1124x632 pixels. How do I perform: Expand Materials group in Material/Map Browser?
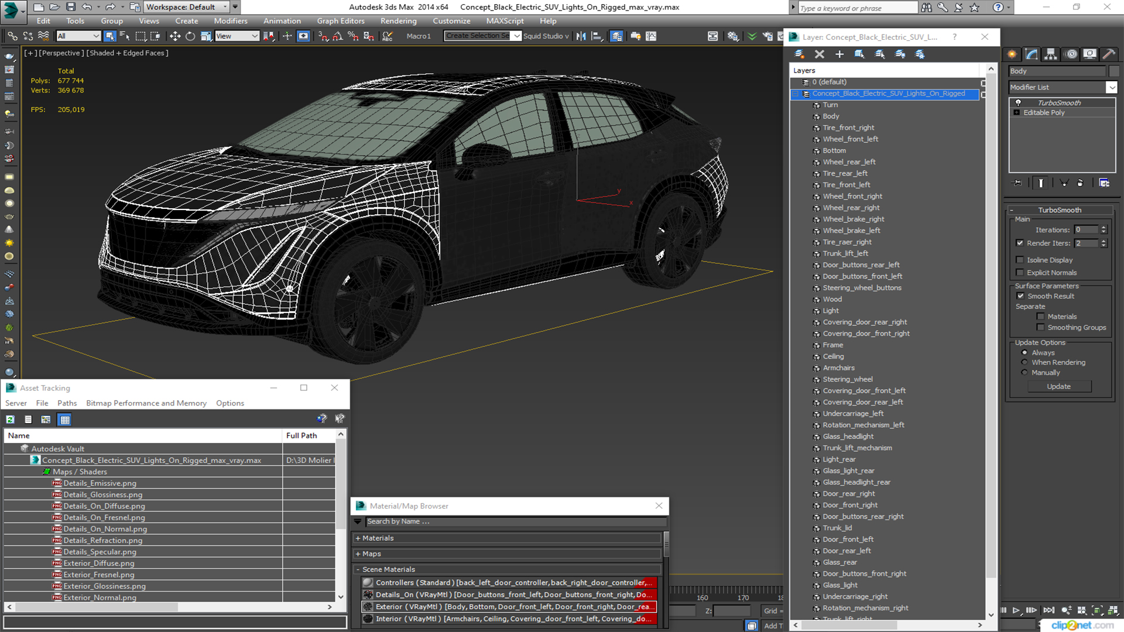pyautogui.click(x=358, y=538)
